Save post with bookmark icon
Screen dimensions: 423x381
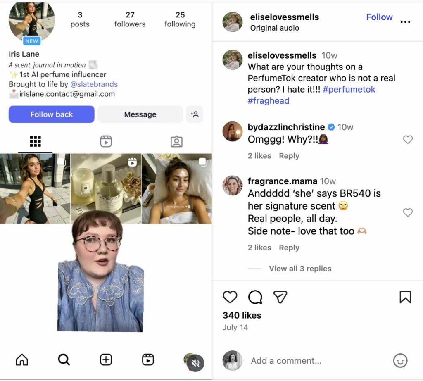(405, 297)
